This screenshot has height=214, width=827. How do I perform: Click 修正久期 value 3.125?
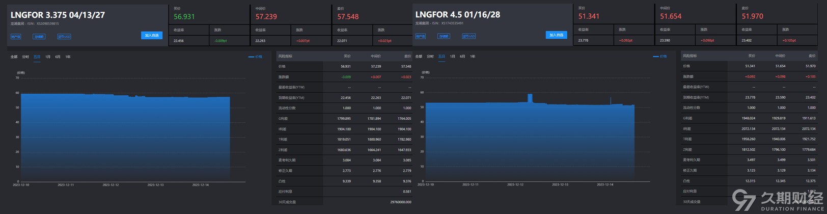click(x=752, y=170)
